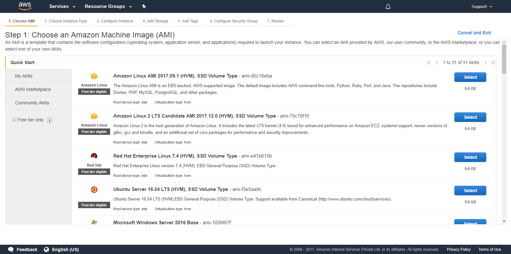511x254 pixels.
Task: Select the Red Hat Enterprise Linux 7.4 AMI
Action: 470,157
